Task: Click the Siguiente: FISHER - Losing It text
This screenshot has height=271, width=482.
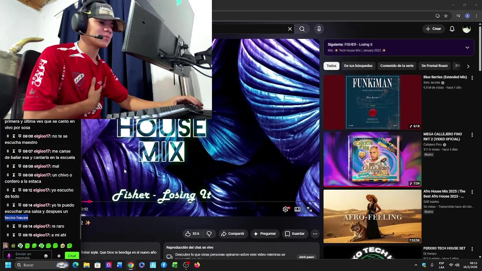Action: (350, 44)
